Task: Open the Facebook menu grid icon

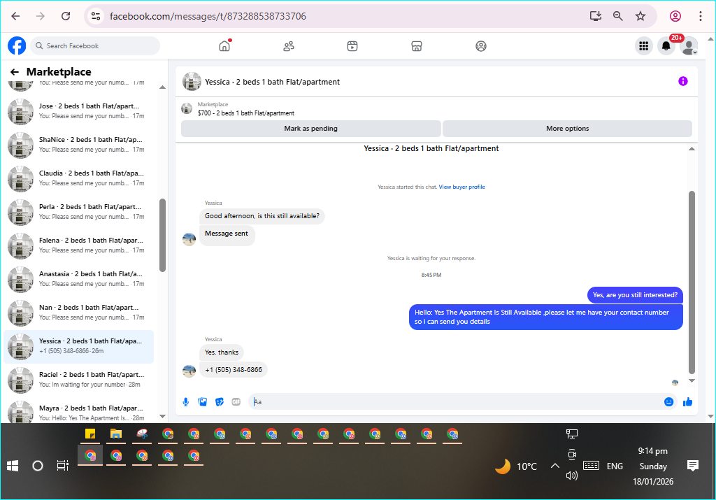Action: 644,45
